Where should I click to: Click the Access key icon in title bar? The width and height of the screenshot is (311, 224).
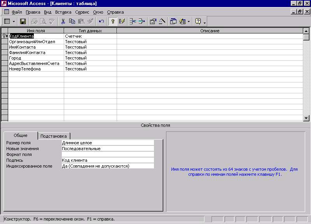4,3
